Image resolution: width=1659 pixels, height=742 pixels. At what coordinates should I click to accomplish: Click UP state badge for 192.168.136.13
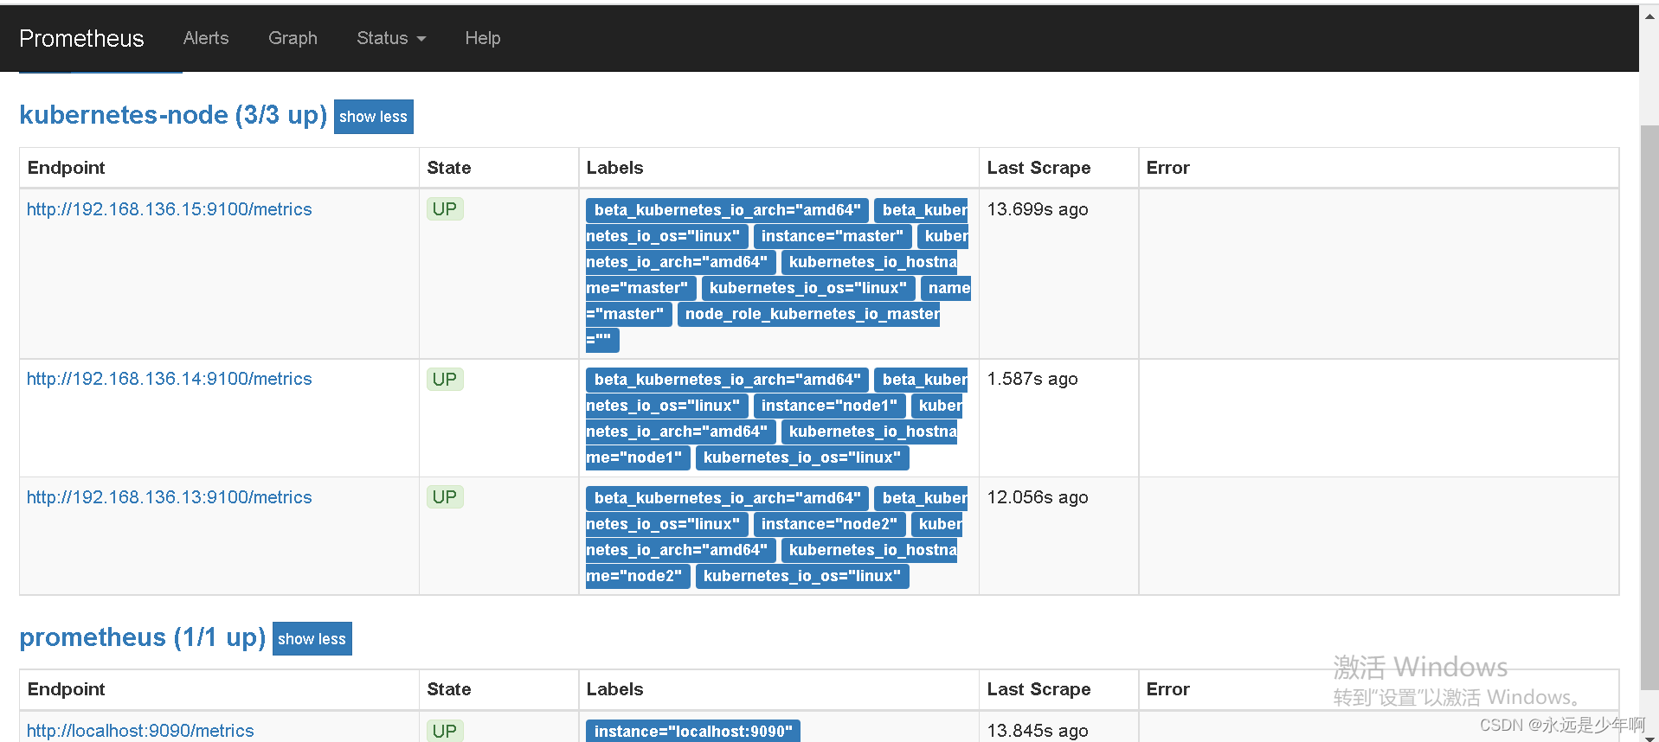(x=445, y=497)
